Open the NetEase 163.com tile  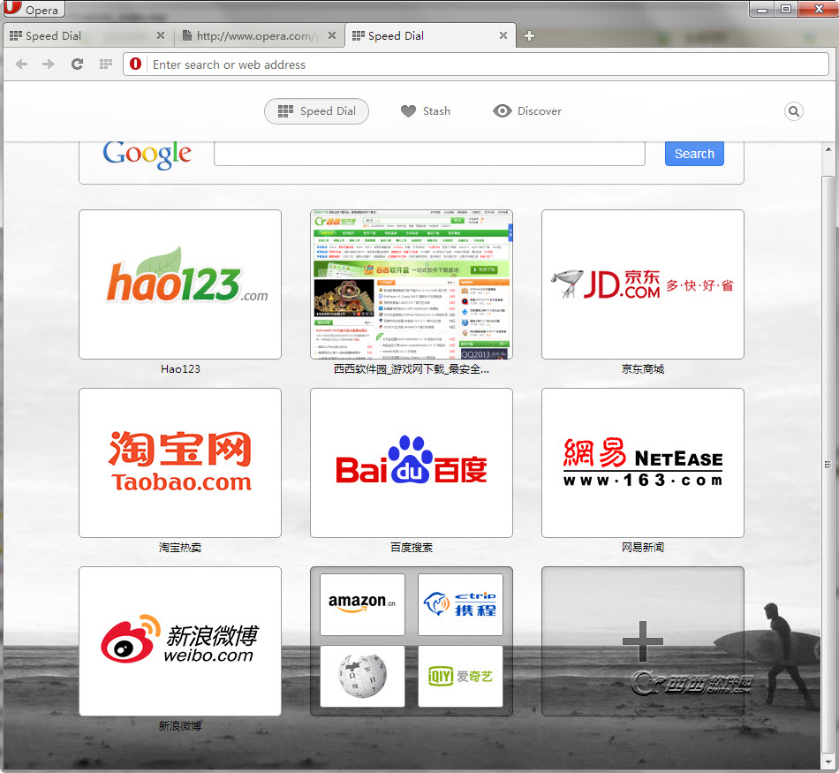pyautogui.click(x=643, y=463)
